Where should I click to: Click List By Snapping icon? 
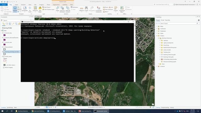pos(16,24)
